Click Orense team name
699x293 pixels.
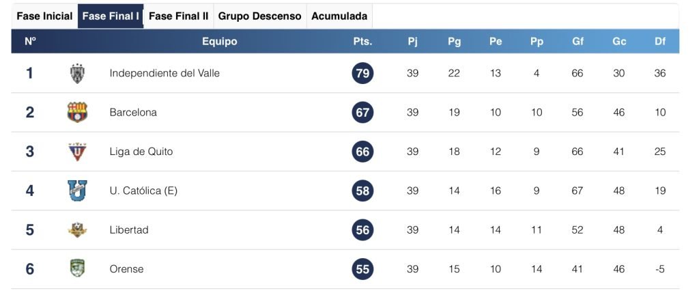pyautogui.click(x=126, y=269)
